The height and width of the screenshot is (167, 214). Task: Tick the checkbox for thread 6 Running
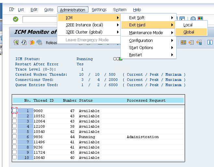coord(14,136)
